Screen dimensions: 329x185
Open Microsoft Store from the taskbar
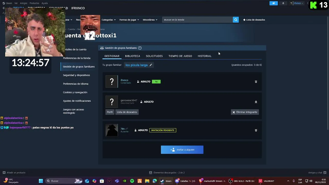coord(102,181)
